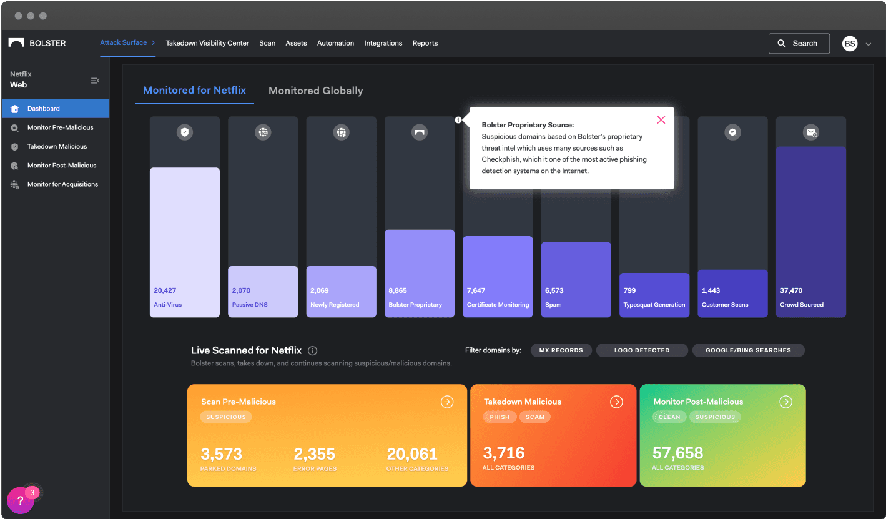886x519 pixels.
Task: Open Monitor Post-Malicious card arrow icon
Action: pos(786,402)
